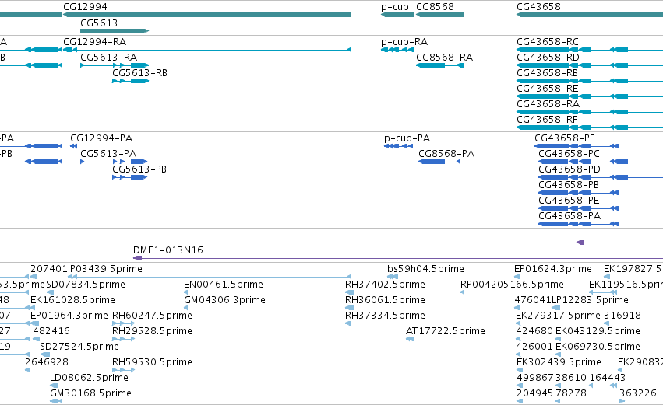Open the CG43658-RA transcript label

coord(548,104)
